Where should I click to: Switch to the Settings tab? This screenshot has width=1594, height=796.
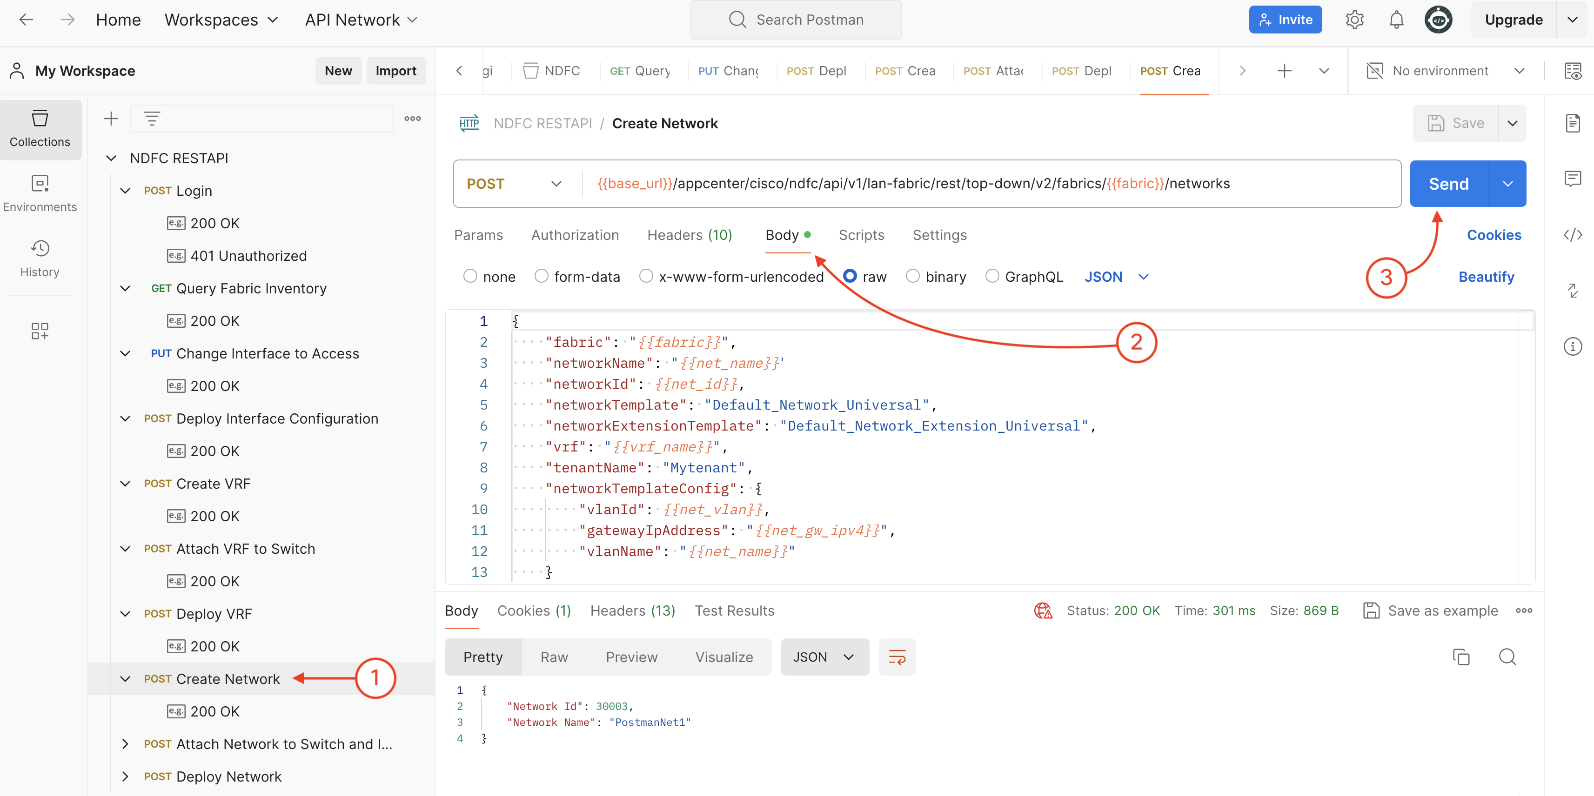tap(939, 235)
